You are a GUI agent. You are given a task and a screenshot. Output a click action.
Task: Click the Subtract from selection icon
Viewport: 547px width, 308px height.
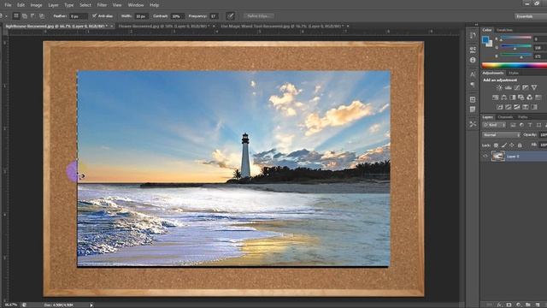tap(32, 15)
